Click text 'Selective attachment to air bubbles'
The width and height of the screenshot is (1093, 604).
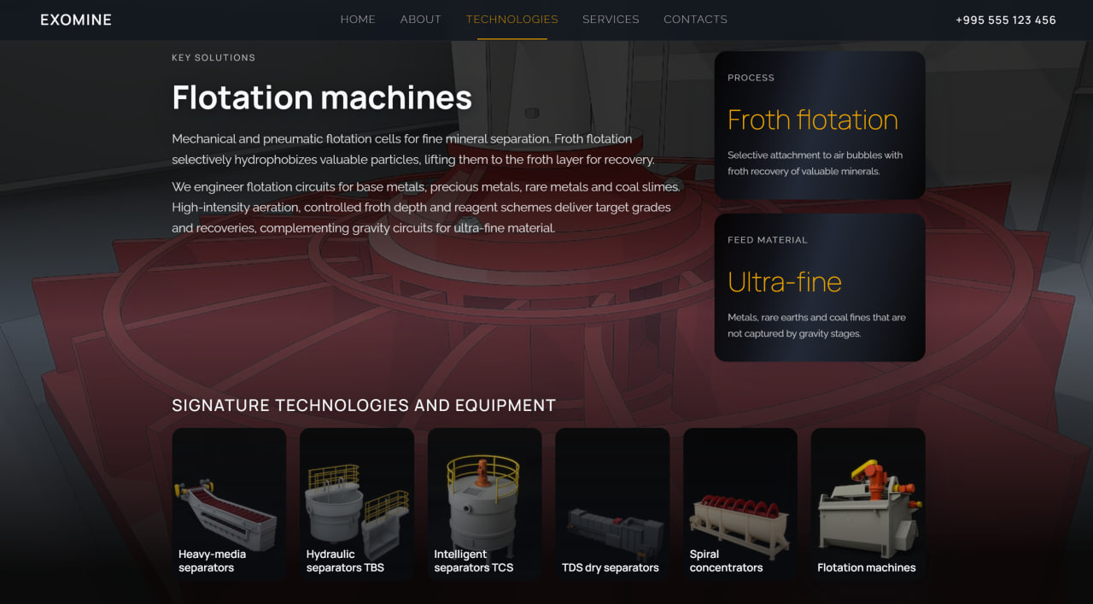815,163
